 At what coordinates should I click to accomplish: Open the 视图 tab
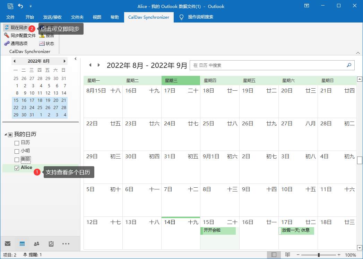(97, 17)
